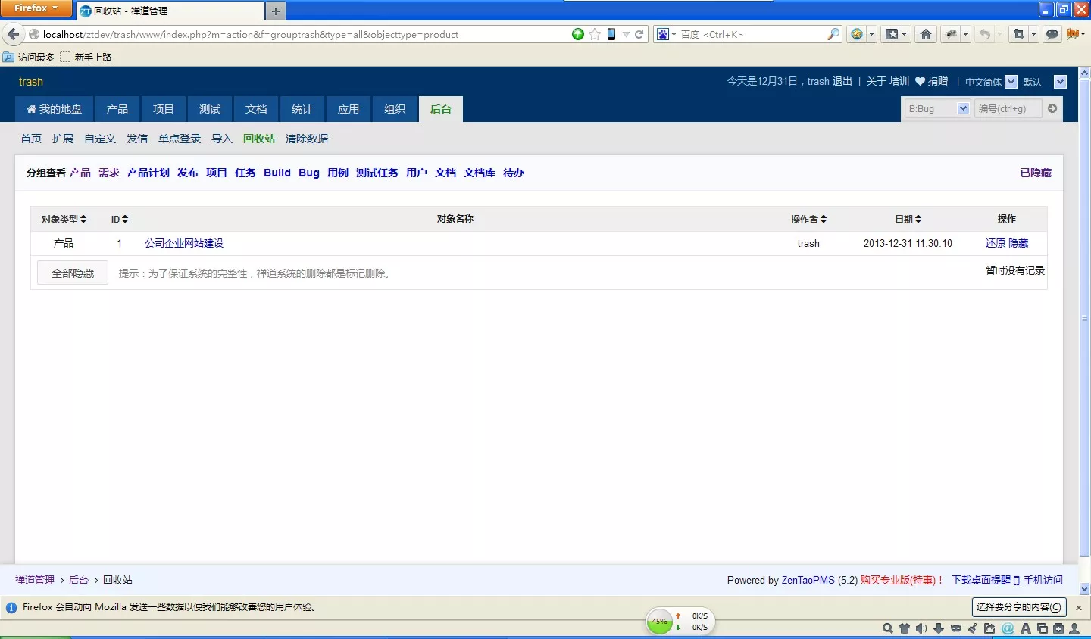The image size is (1091, 639).
Task: Open the B:Bug search type dropdown
Action: coord(938,108)
